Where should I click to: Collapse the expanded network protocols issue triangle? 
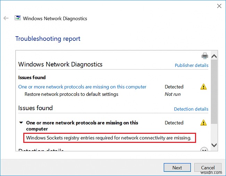click(21, 123)
